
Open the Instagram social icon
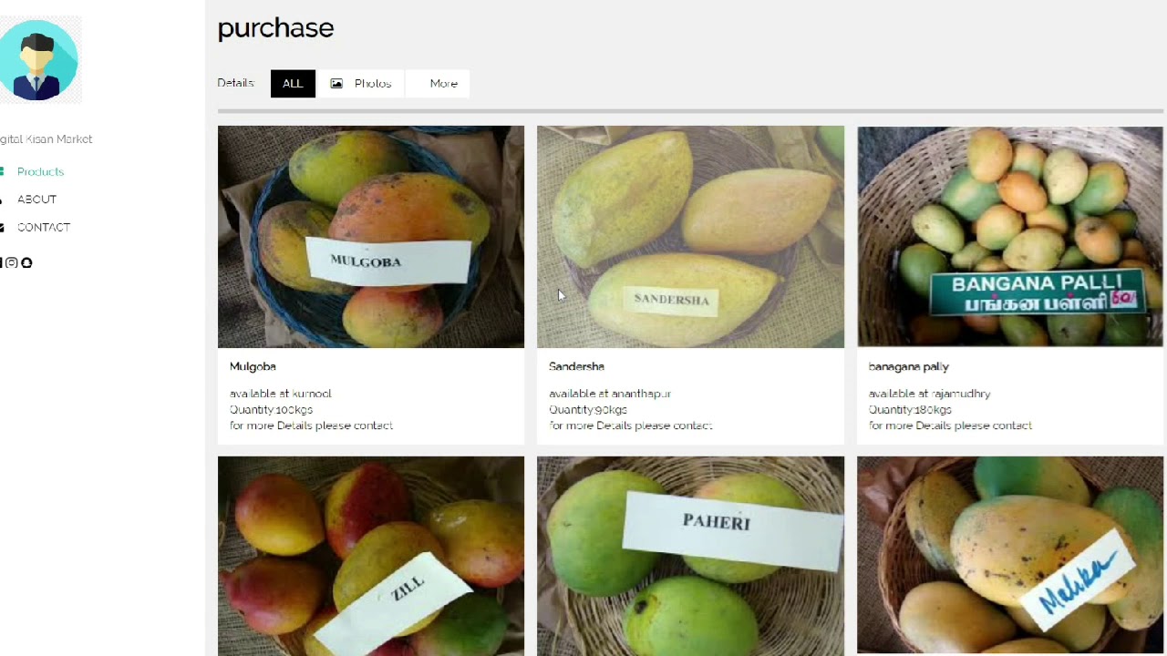point(12,262)
